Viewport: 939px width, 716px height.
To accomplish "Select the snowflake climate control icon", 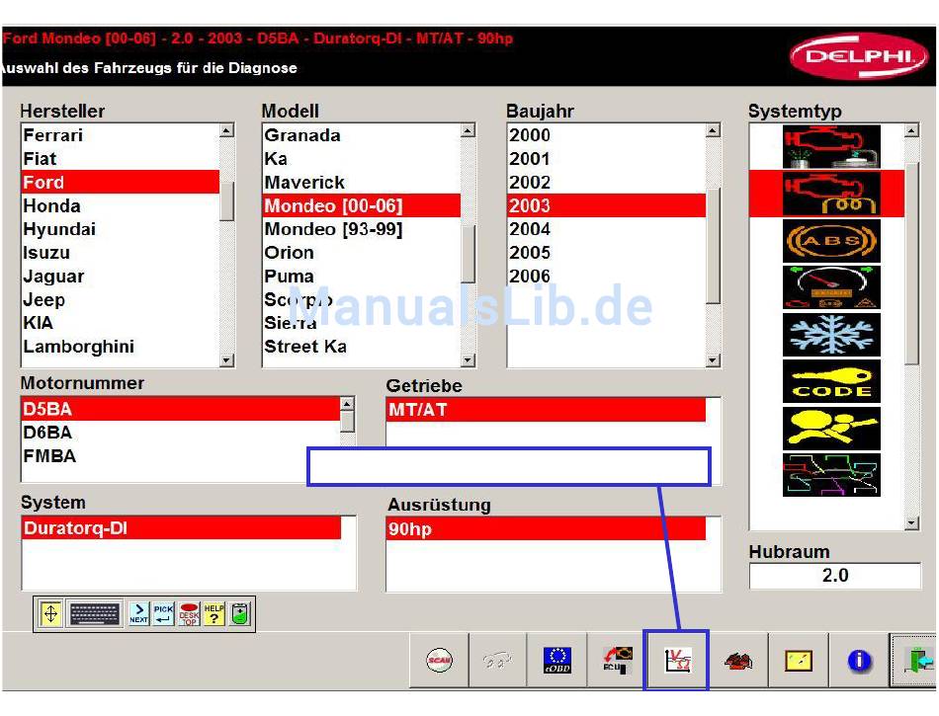I will coord(831,335).
